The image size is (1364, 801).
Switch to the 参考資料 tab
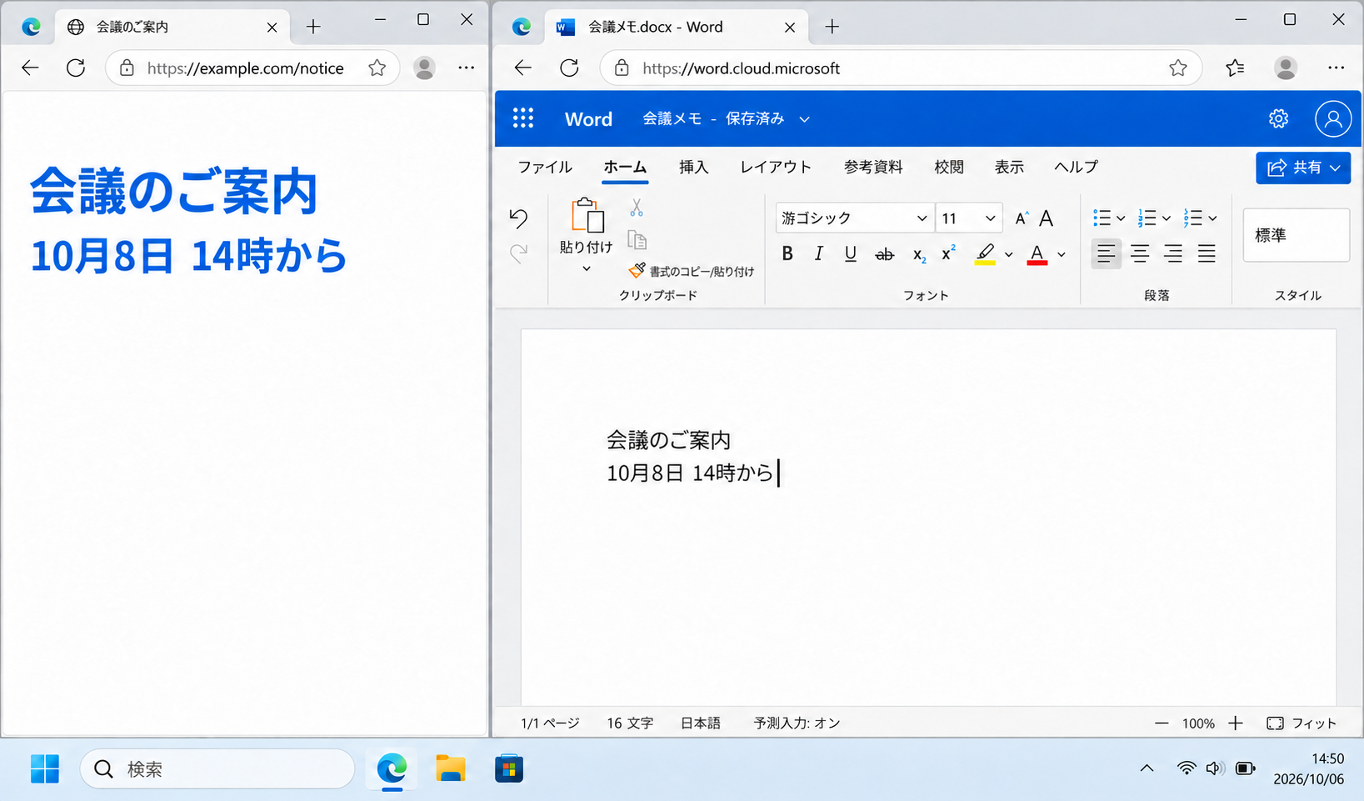(x=873, y=167)
